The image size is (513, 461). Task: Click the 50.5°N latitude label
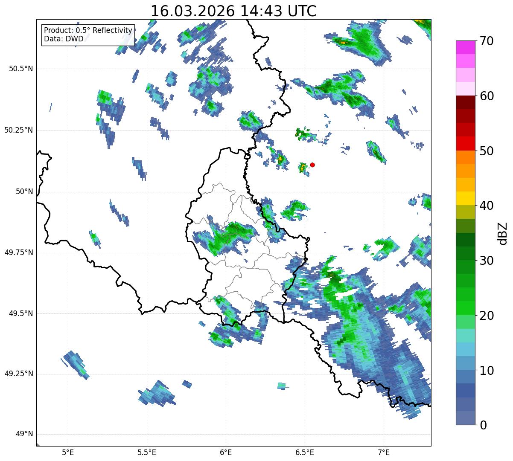pyautogui.click(x=20, y=69)
